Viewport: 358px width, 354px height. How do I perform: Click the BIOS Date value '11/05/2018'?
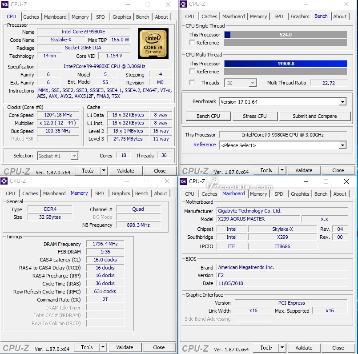coord(282,283)
